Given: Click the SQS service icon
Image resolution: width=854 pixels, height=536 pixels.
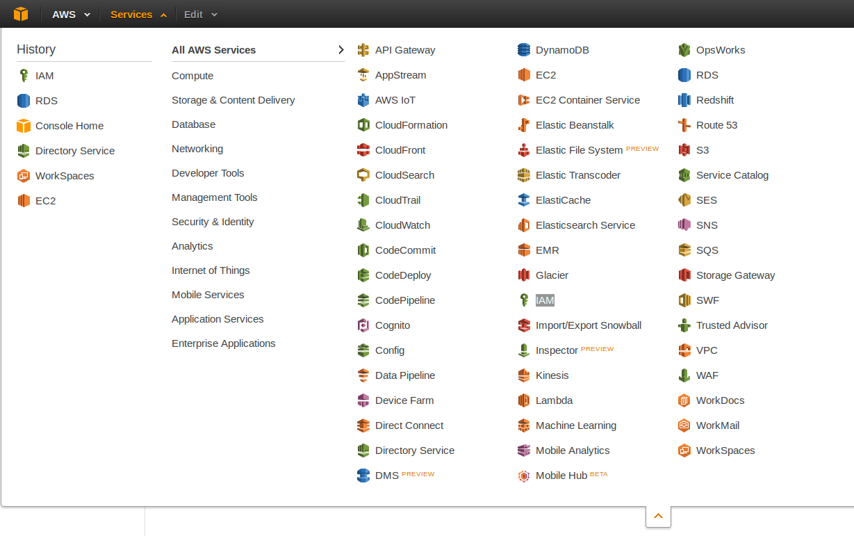Looking at the screenshot, I should pyautogui.click(x=684, y=250).
